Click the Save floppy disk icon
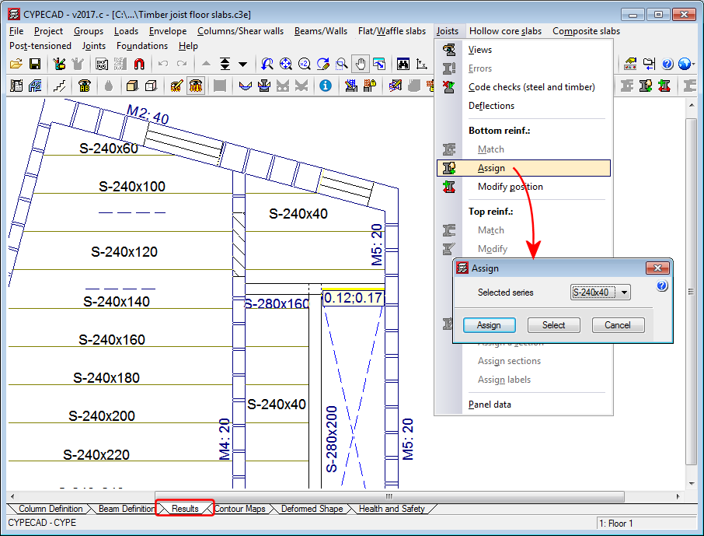Screen dimensions: 704x536 click(35, 64)
